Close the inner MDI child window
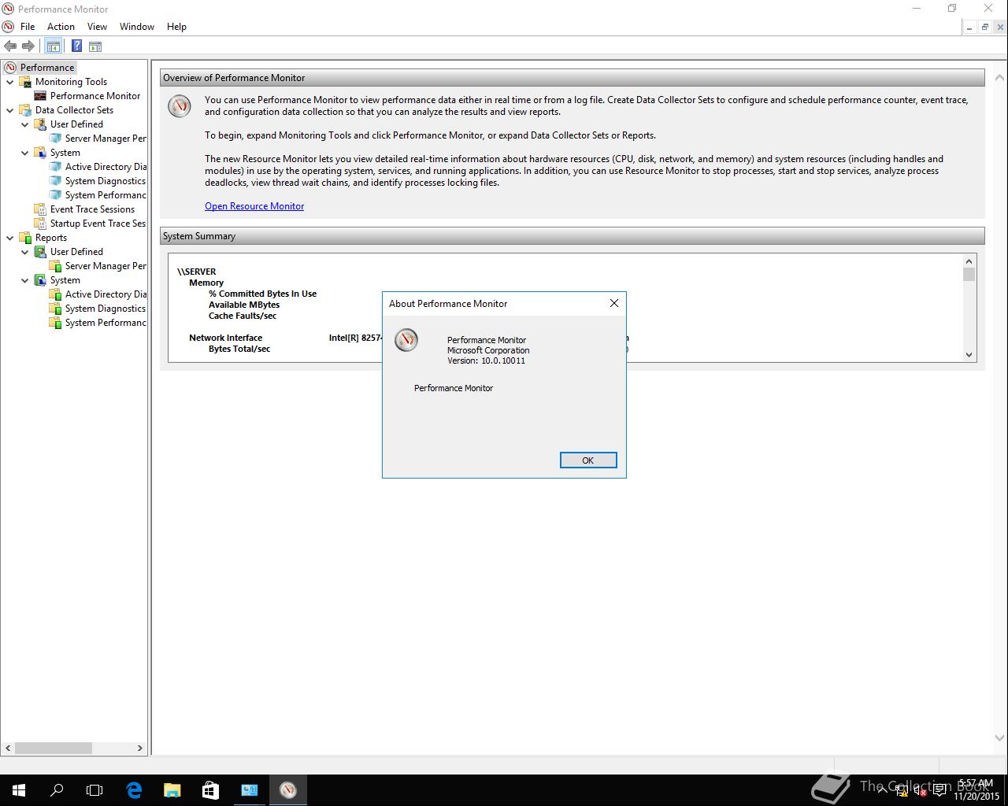The image size is (1008, 806). 1000,27
